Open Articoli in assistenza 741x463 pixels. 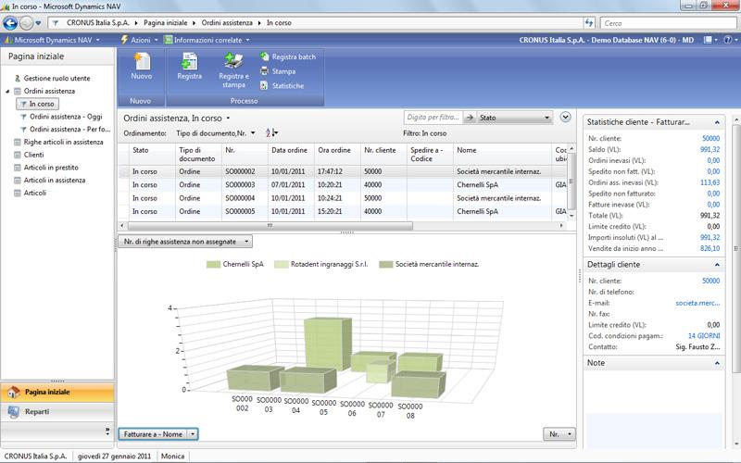click(55, 180)
